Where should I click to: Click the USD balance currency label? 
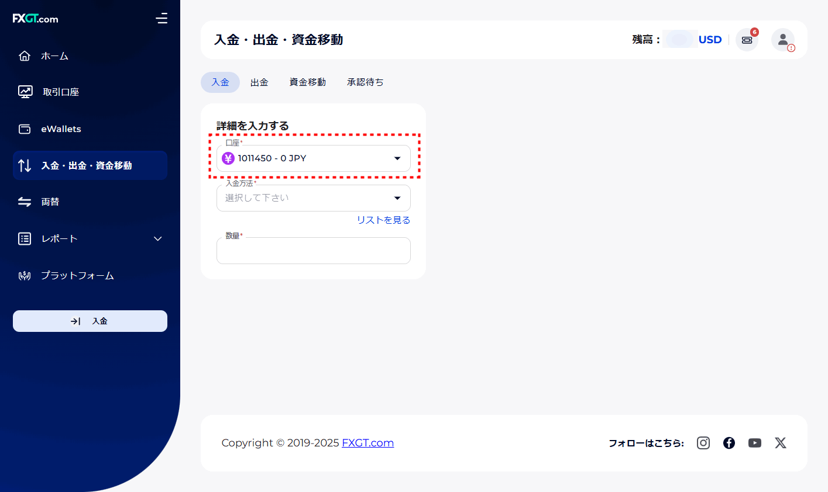[710, 40]
